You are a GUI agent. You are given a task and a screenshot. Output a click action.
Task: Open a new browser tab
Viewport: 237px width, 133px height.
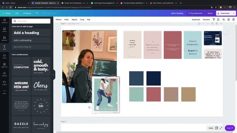181,3
